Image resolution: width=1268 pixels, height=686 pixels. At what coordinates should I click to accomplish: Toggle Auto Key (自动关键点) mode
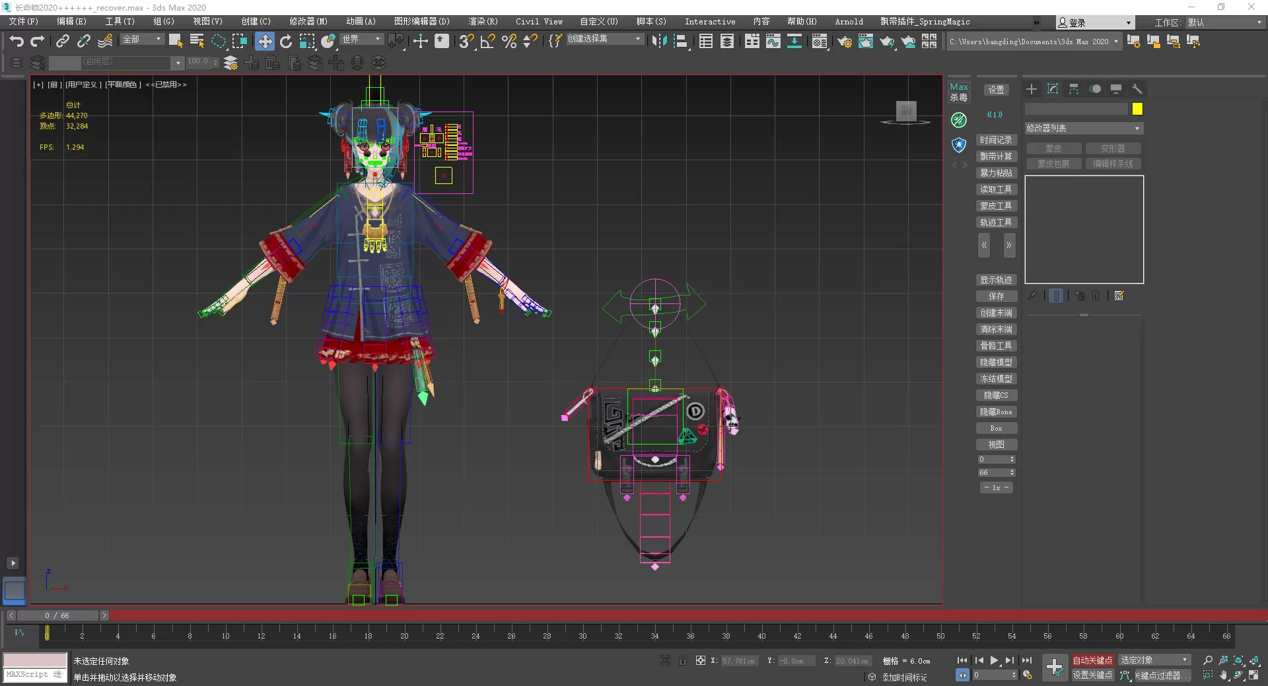point(1092,660)
